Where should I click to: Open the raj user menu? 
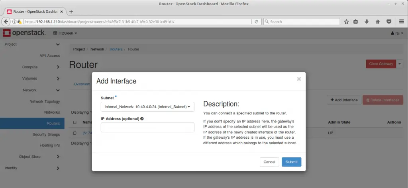(x=397, y=33)
